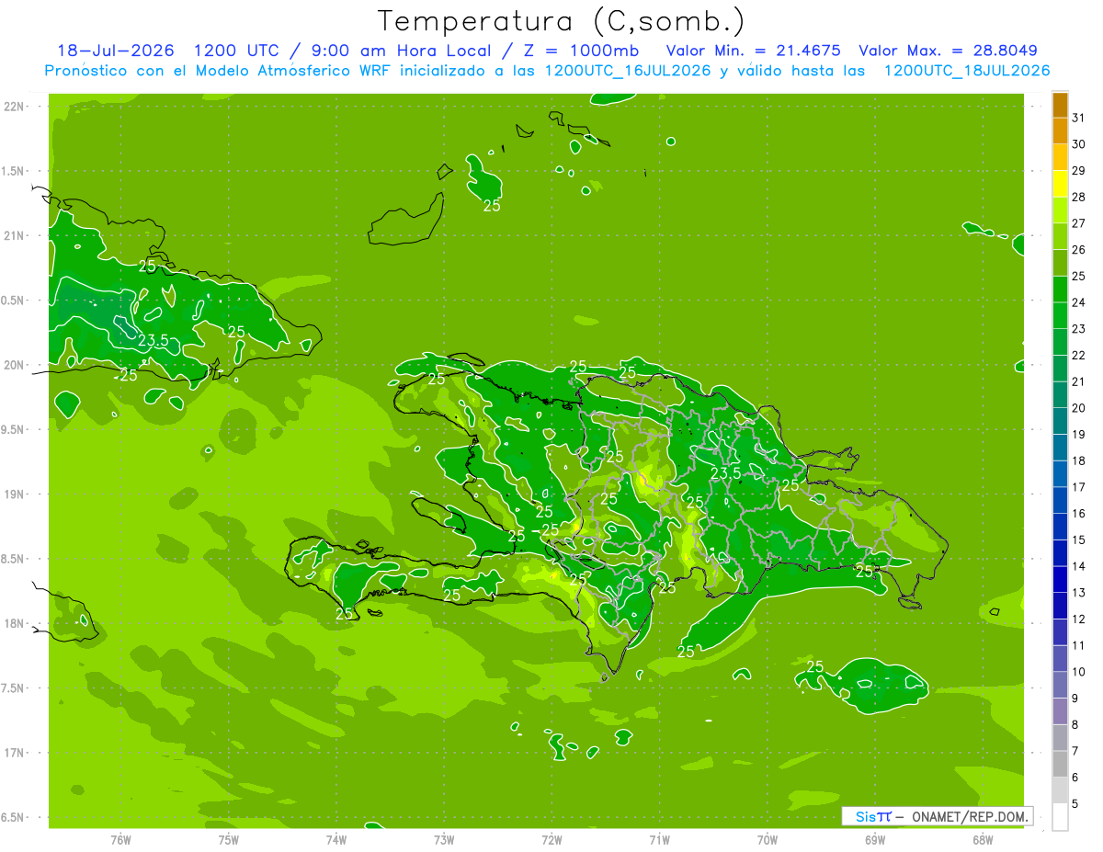Click longitude axis label '68W'
The height and width of the screenshot is (852, 1103).
click(x=983, y=839)
